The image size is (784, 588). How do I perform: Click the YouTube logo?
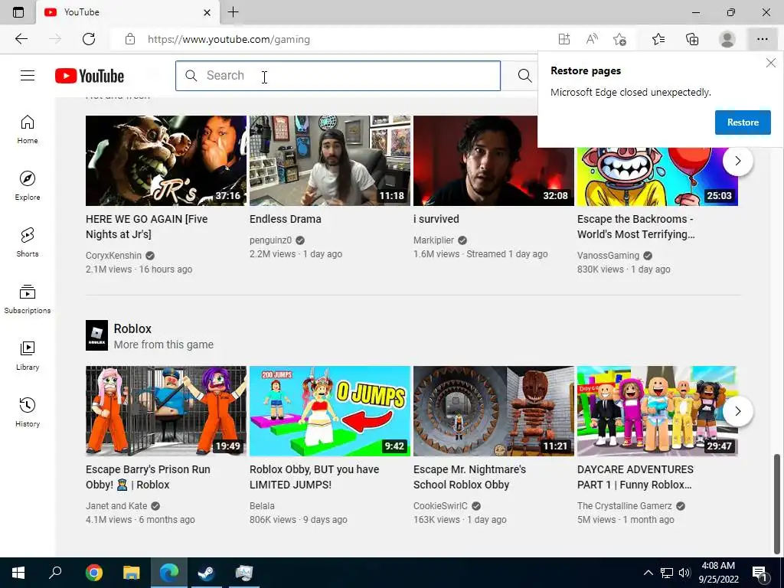click(90, 76)
